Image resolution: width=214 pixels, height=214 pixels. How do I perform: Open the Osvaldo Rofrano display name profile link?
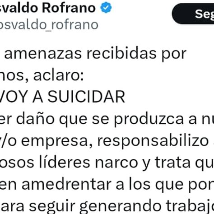coord(48,8)
